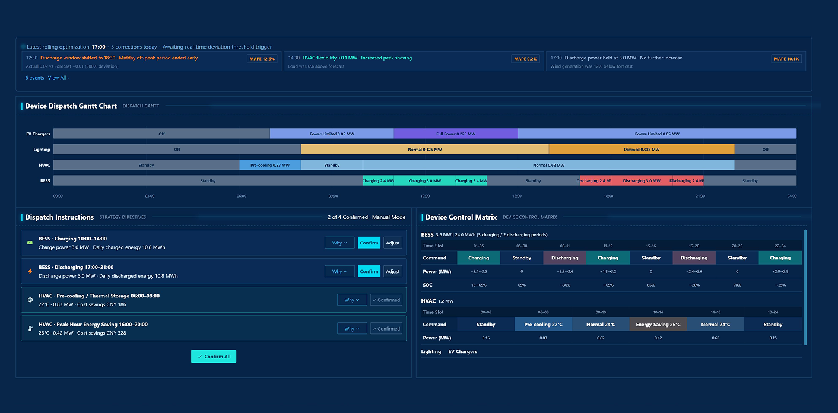The image size is (838, 413).
Task: Select HVAC Normal 0.62 MW Gantt bar
Action: [x=548, y=165]
